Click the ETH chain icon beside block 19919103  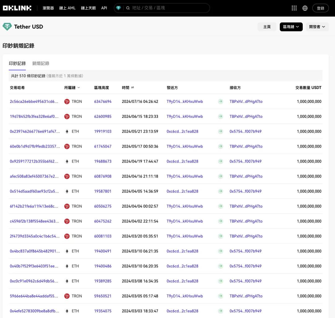(x=67, y=131)
